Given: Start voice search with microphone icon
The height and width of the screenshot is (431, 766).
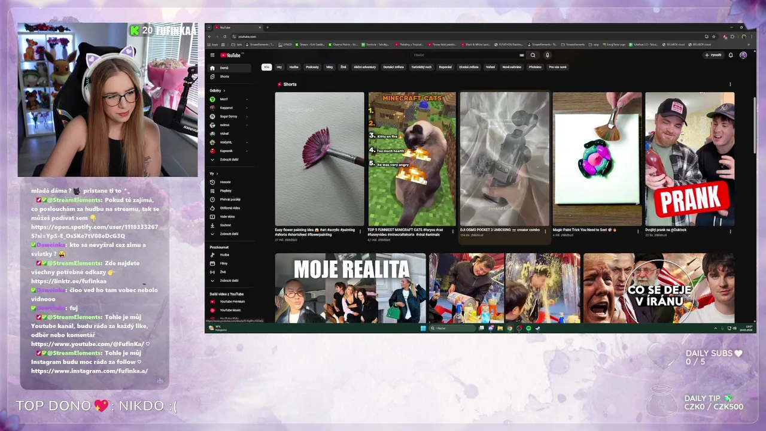Looking at the screenshot, I should click(548, 55).
